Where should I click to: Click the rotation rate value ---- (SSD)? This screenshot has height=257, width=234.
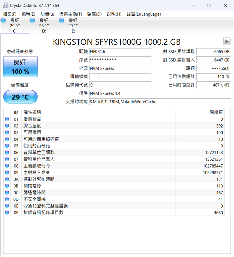click(214, 68)
